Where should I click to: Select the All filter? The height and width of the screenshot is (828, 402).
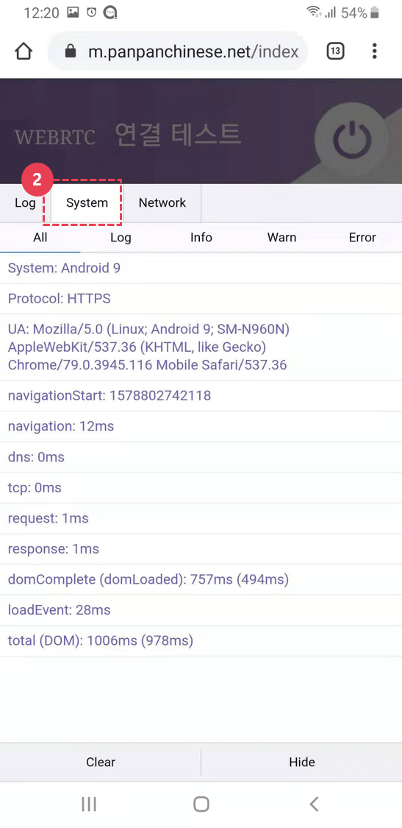pyautogui.click(x=40, y=238)
